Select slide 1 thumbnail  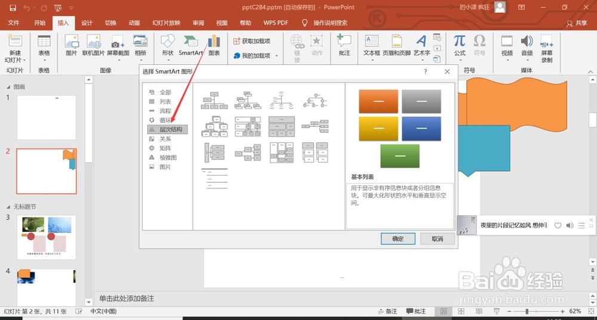click(x=47, y=118)
